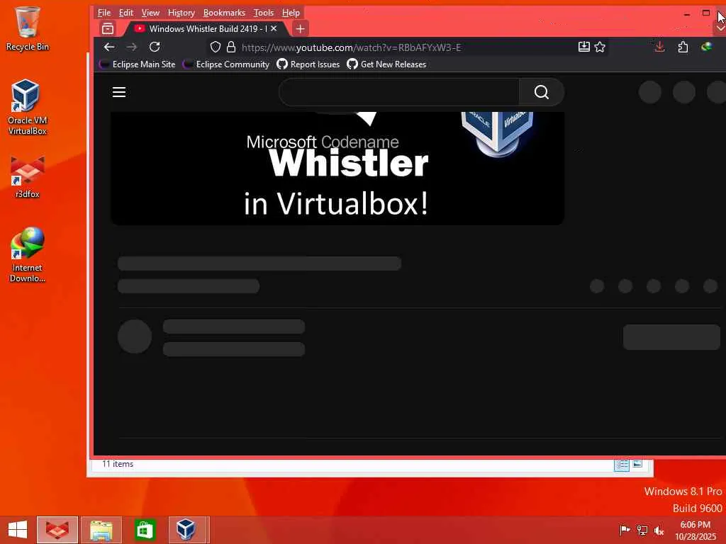Go back to the previous page
This screenshot has height=544, width=726.
click(108, 47)
